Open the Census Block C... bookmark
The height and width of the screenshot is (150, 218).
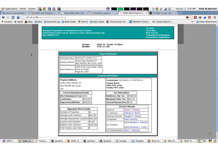[x=163, y=22]
